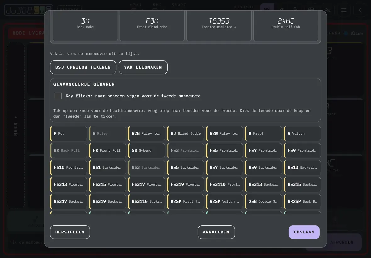Select the BM Back Mobe slot
This screenshot has width=371, height=258.
(85, 26)
